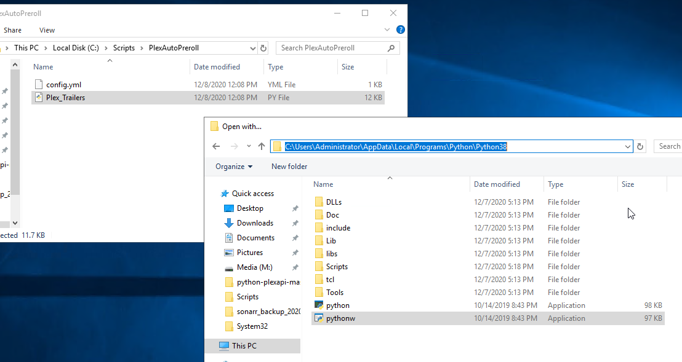
Task: Expand the breadcrumb arrow after Scripts
Action: click(x=142, y=48)
